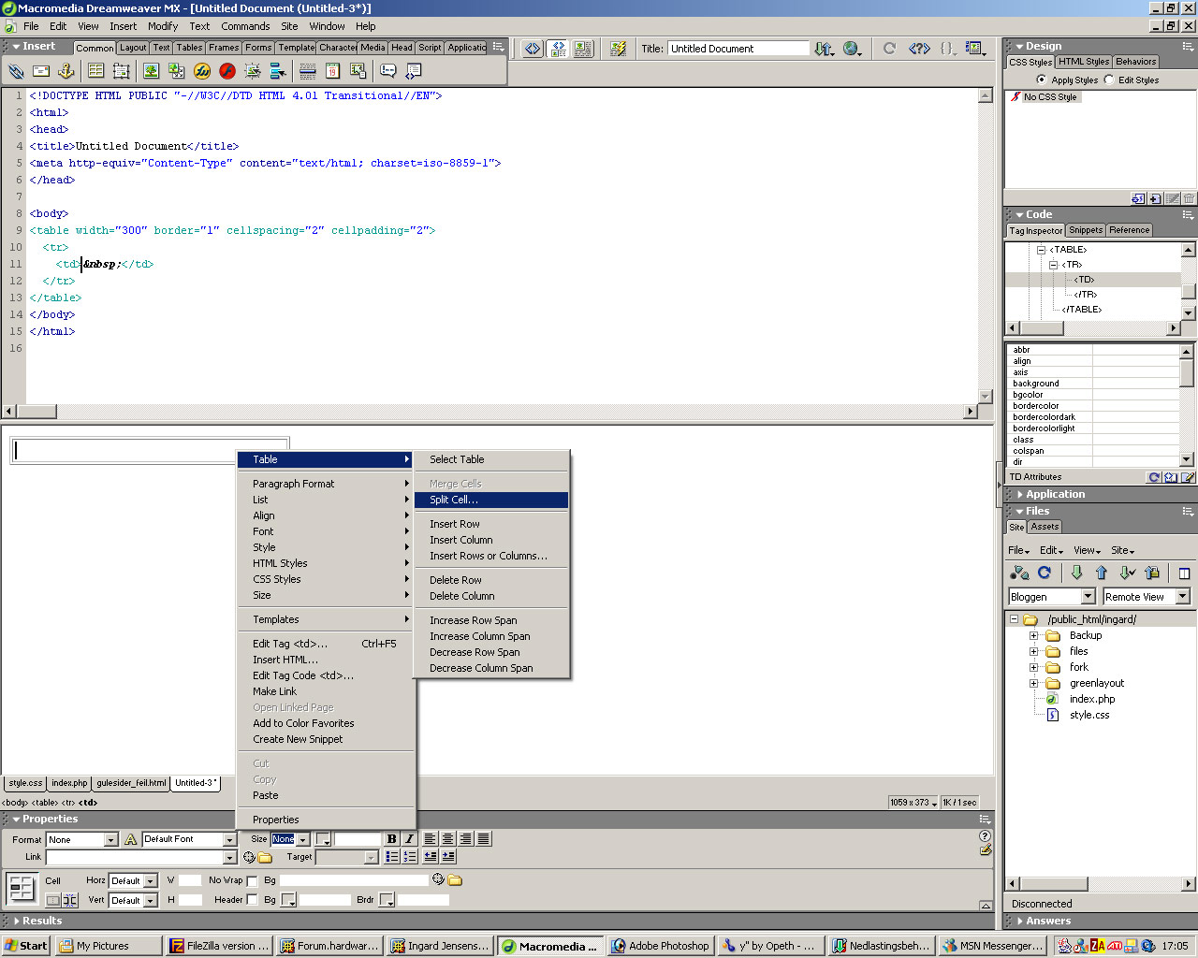1198x958 pixels.
Task: Expand the Results panel
Action: [16, 922]
